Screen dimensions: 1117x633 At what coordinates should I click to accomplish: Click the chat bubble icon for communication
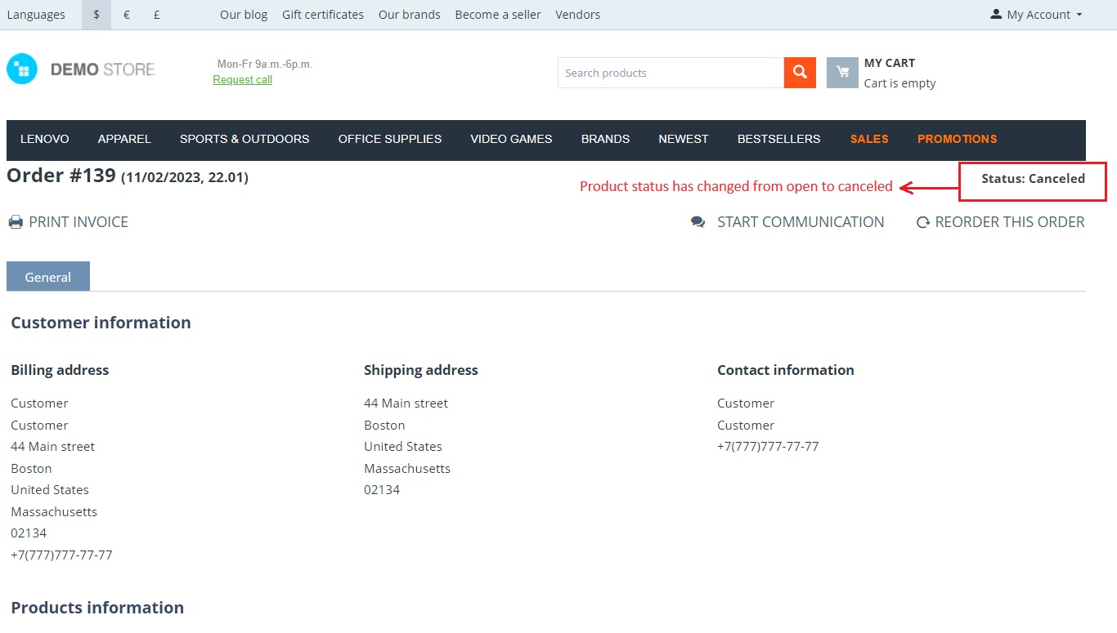pos(698,222)
